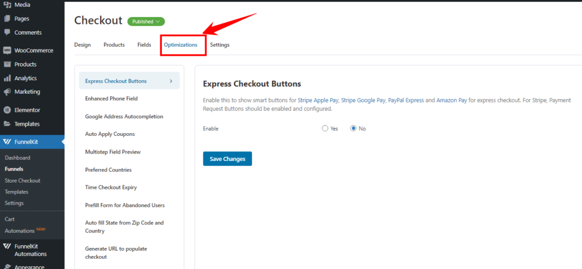
Task: Open the Stripe Apple Pay link
Action: (318, 100)
